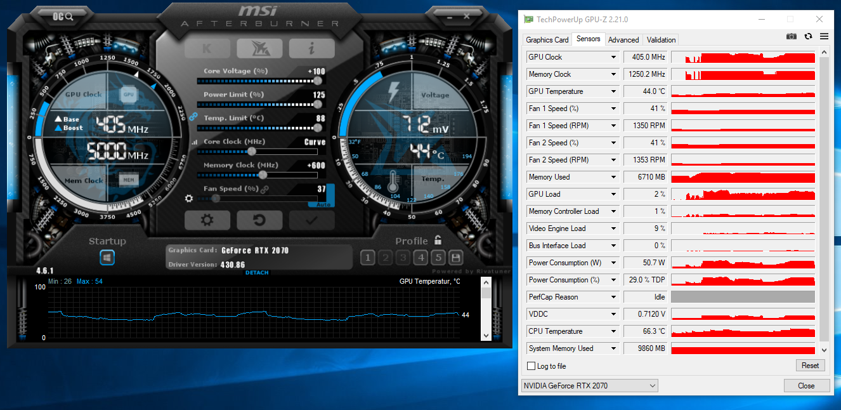Click the GPU Temperature history graph in GPU-Z
Viewport: 841px width, 410px height.
point(743,91)
